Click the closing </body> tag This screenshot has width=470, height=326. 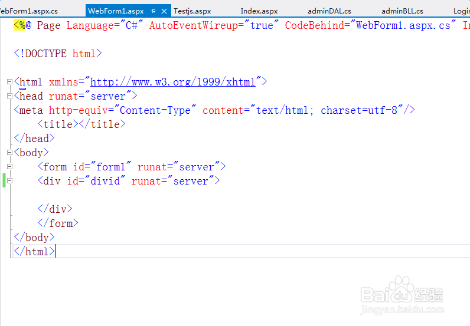(x=34, y=238)
